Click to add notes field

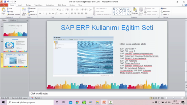pyautogui.click(x=107, y=94)
